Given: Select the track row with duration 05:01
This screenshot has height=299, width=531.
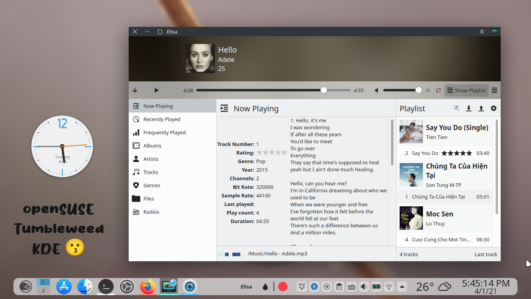Looking at the screenshot, I should click(x=445, y=197).
